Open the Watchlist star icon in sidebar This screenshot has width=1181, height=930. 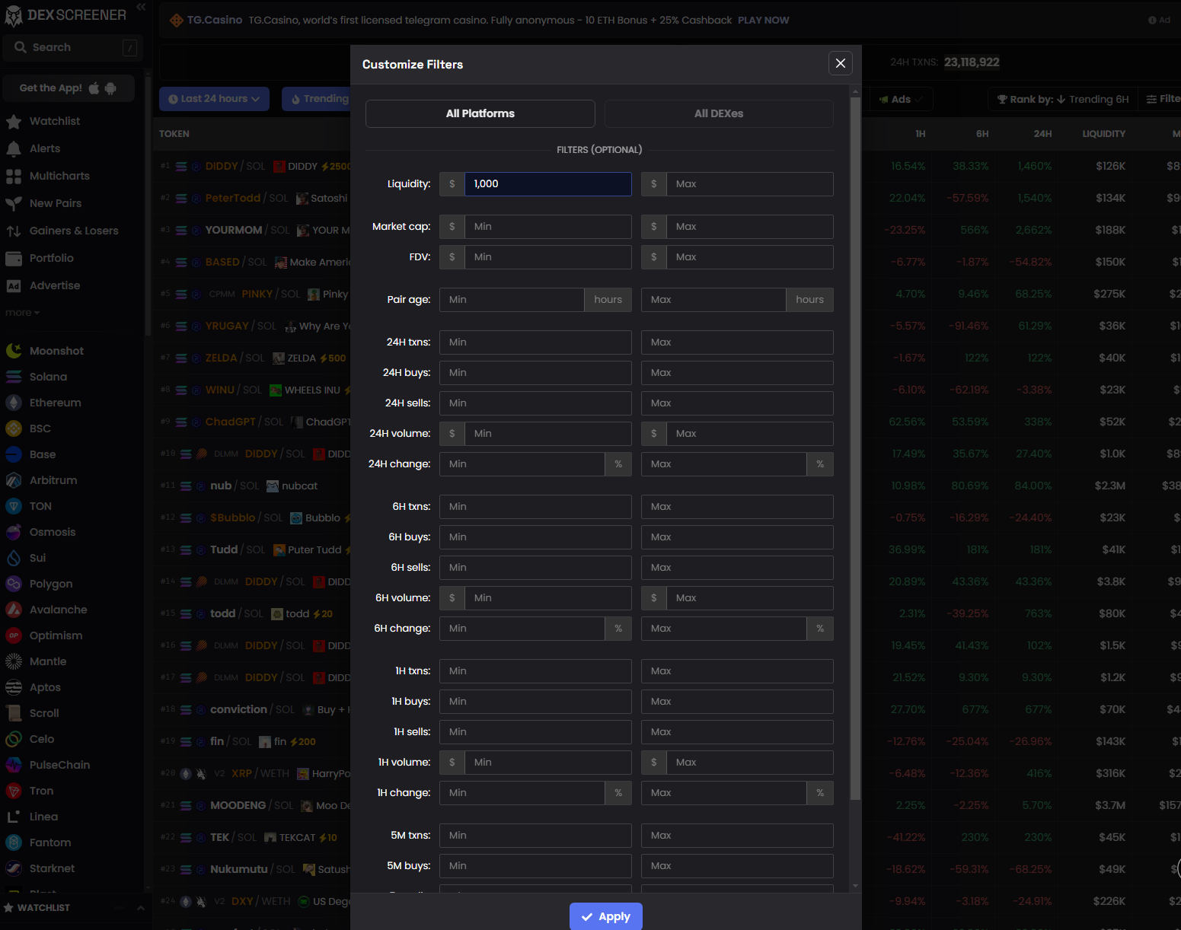[x=13, y=122]
